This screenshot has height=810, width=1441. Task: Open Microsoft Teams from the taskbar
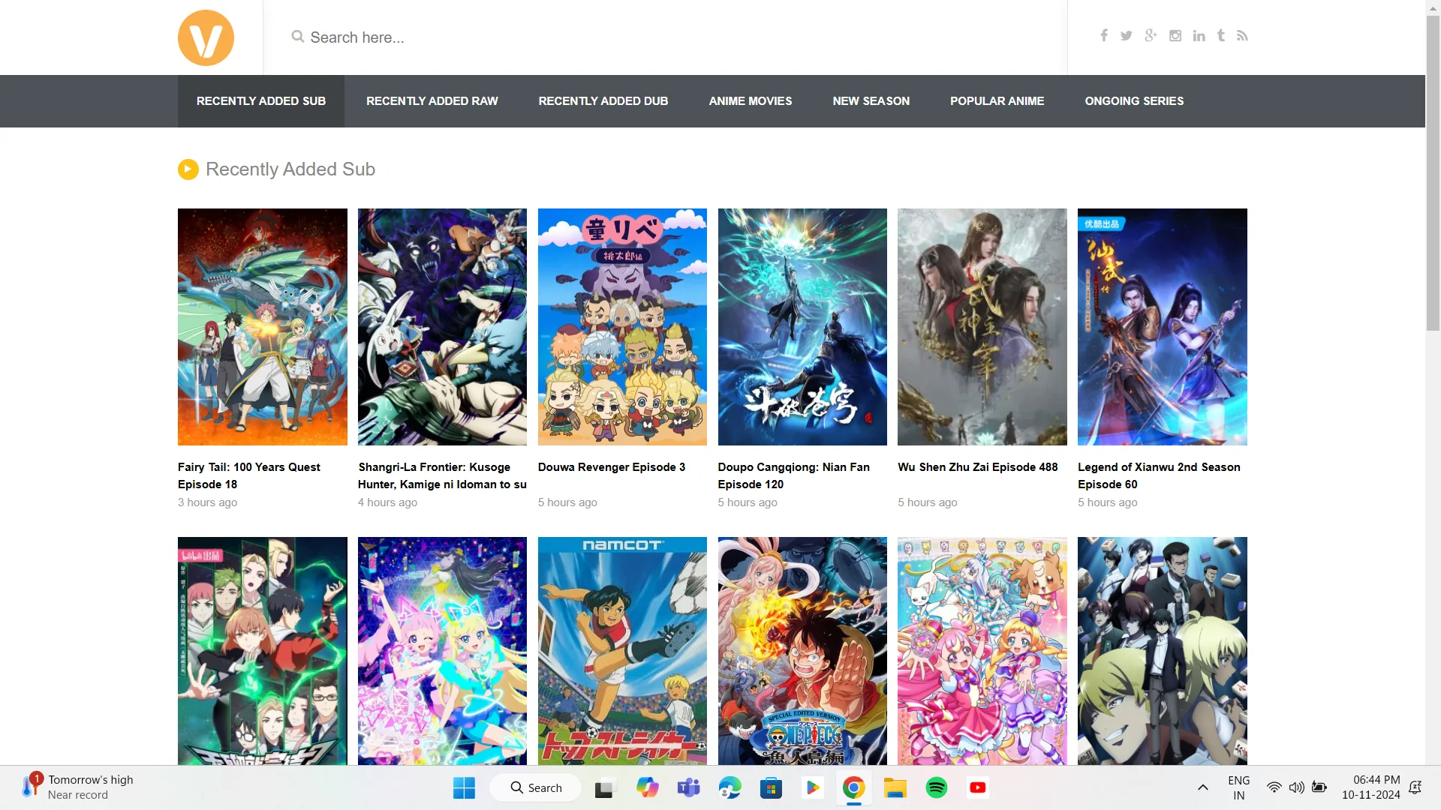click(688, 787)
